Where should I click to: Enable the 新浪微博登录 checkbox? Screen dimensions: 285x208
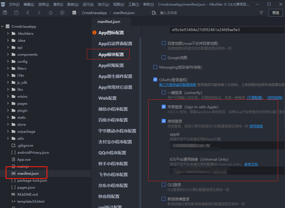click(x=164, y=199)
